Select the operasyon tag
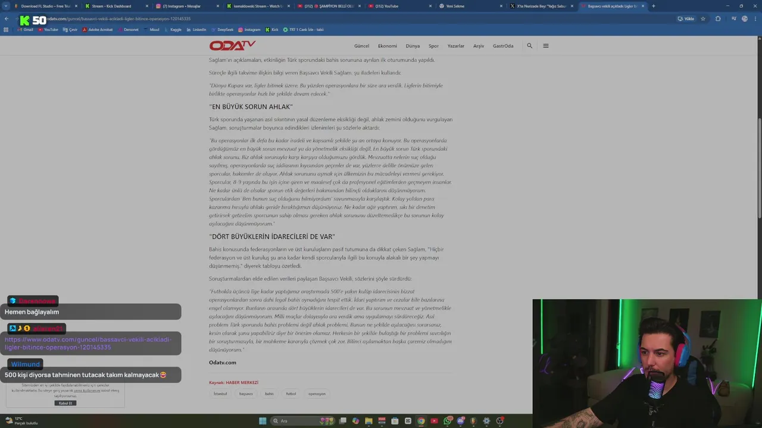Image resolution: width=762 pixels, height=428 pixels. pos(317,394)
